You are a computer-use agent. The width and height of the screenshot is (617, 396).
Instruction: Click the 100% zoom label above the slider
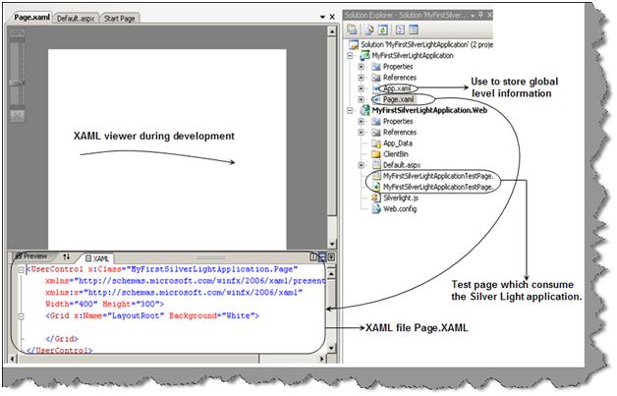pos(17,33)
